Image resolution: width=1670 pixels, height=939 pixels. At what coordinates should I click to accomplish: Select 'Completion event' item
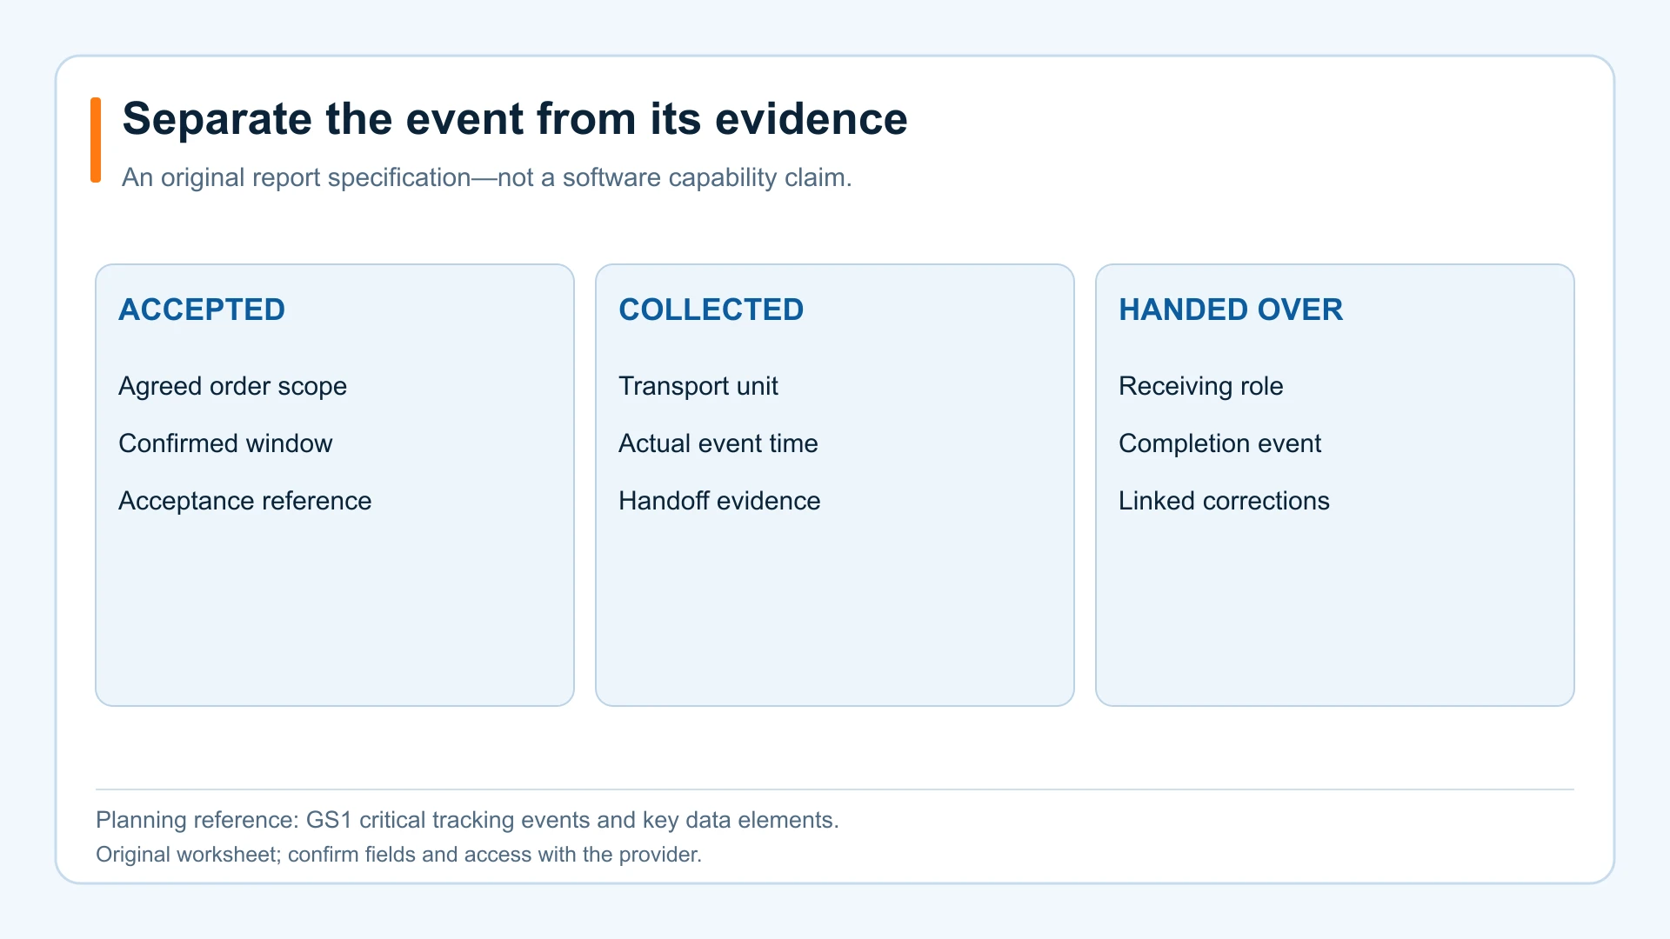[x=1219, y=443]
